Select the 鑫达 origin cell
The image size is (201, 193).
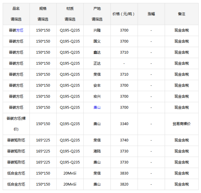coord(97,52)
